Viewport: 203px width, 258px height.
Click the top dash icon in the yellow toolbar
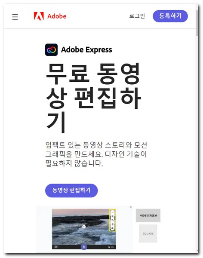(113, 212)
